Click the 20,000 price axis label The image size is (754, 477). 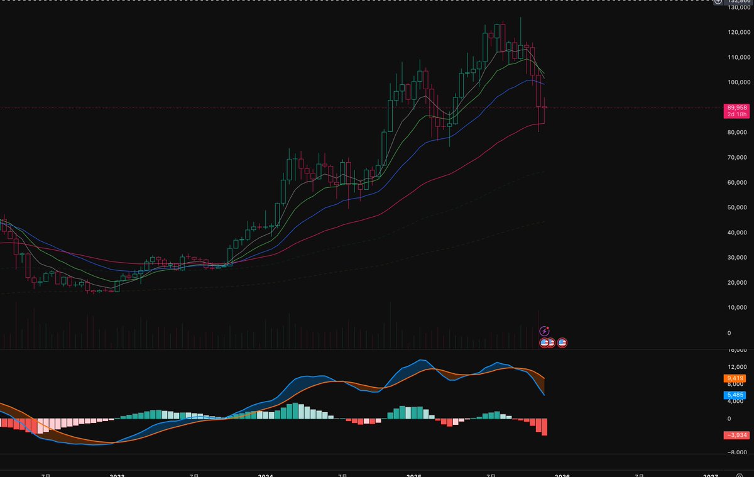tap(737, 283)
